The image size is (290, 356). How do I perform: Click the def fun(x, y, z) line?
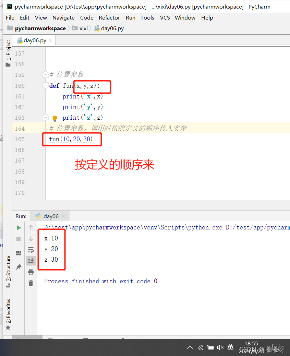point(74,86)
